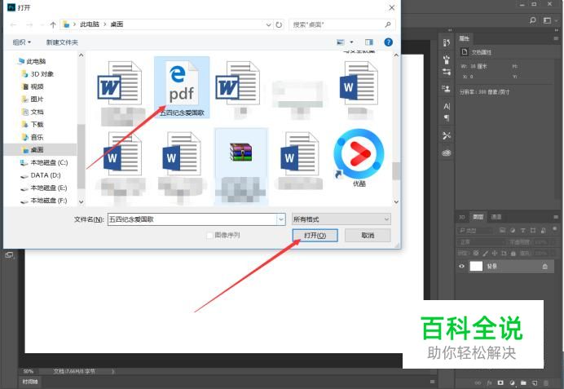Click the workspace switcher icon

[547, 20]
